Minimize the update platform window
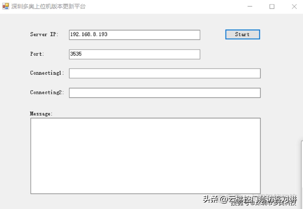303x209 pixels. pos(250,7)
